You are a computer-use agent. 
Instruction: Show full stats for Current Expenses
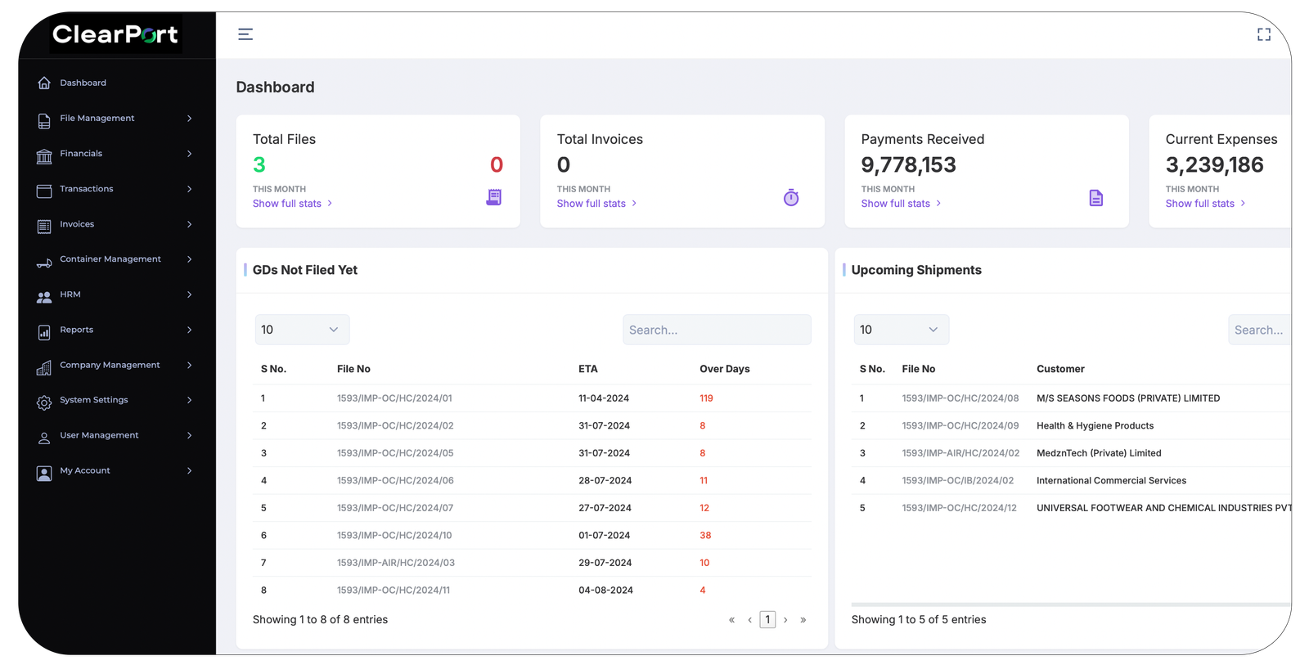pos(1205,204)
